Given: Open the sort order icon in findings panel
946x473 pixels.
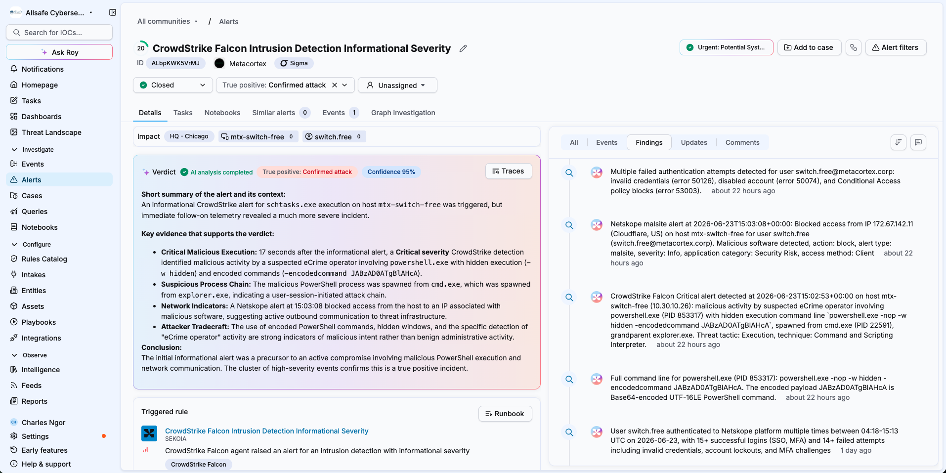Looking at the screenshot, I should tap(899, 142).
